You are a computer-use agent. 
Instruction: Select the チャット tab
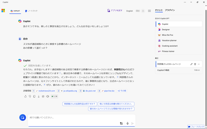[x=159, y=10]
